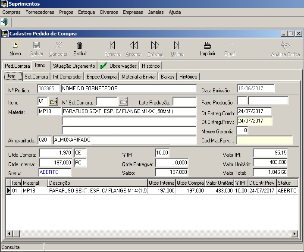This screenshot has height=252, width=304.
Task: Click the Dt.Entreg.Prev. date field
Action: 254,121
